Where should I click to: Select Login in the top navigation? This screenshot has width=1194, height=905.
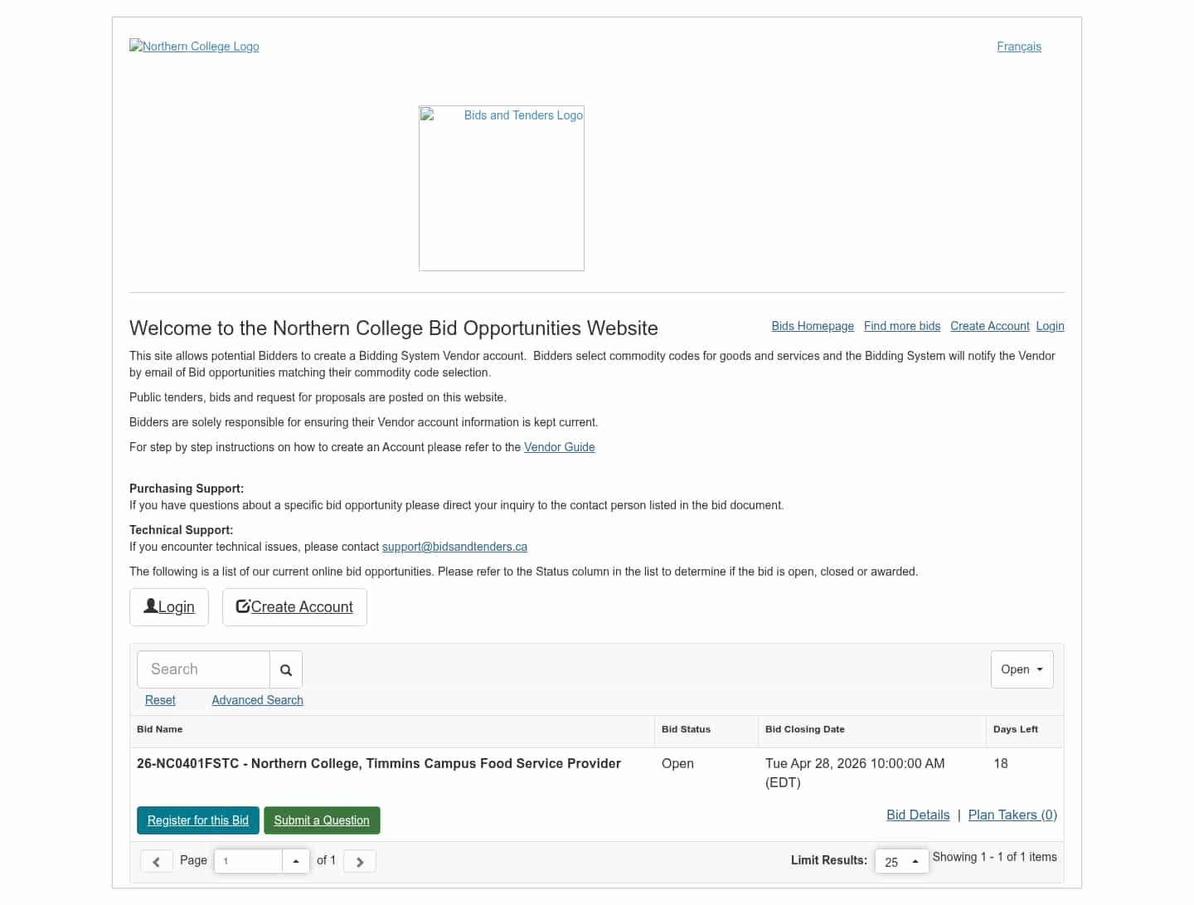[x=1051, y=326]
